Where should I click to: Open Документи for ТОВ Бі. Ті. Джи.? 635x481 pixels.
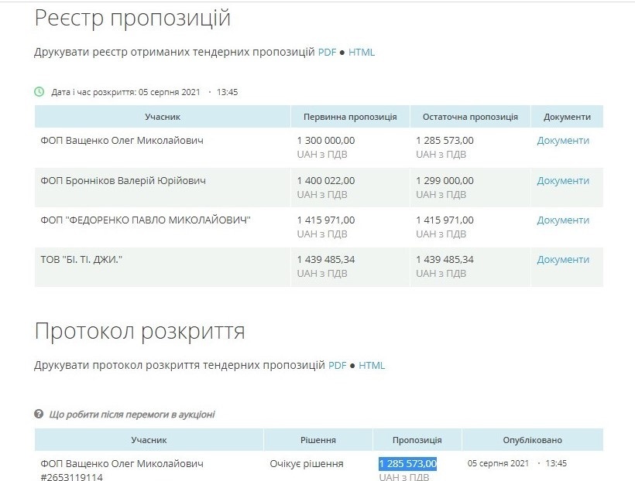[x=563, y=259]
